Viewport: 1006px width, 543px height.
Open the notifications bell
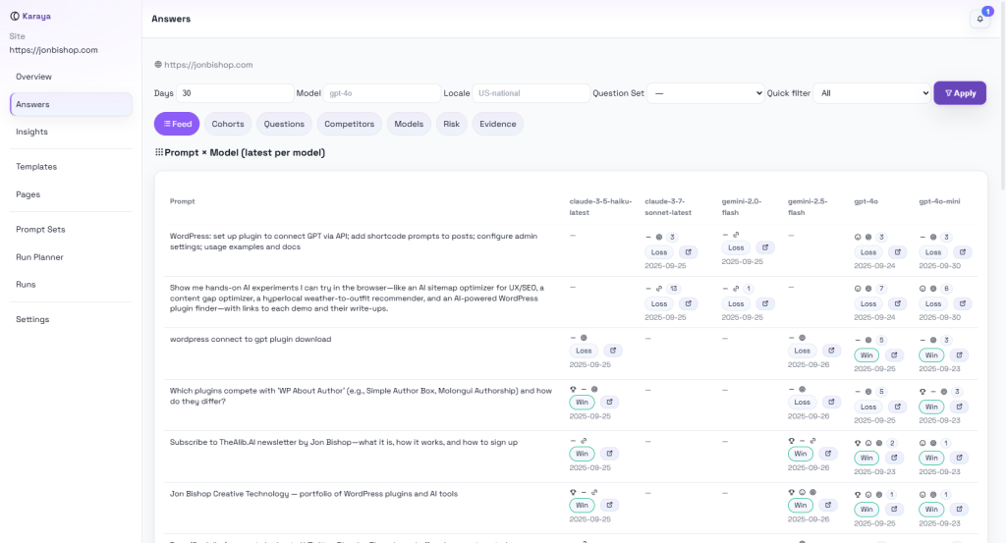coord(979,19)
